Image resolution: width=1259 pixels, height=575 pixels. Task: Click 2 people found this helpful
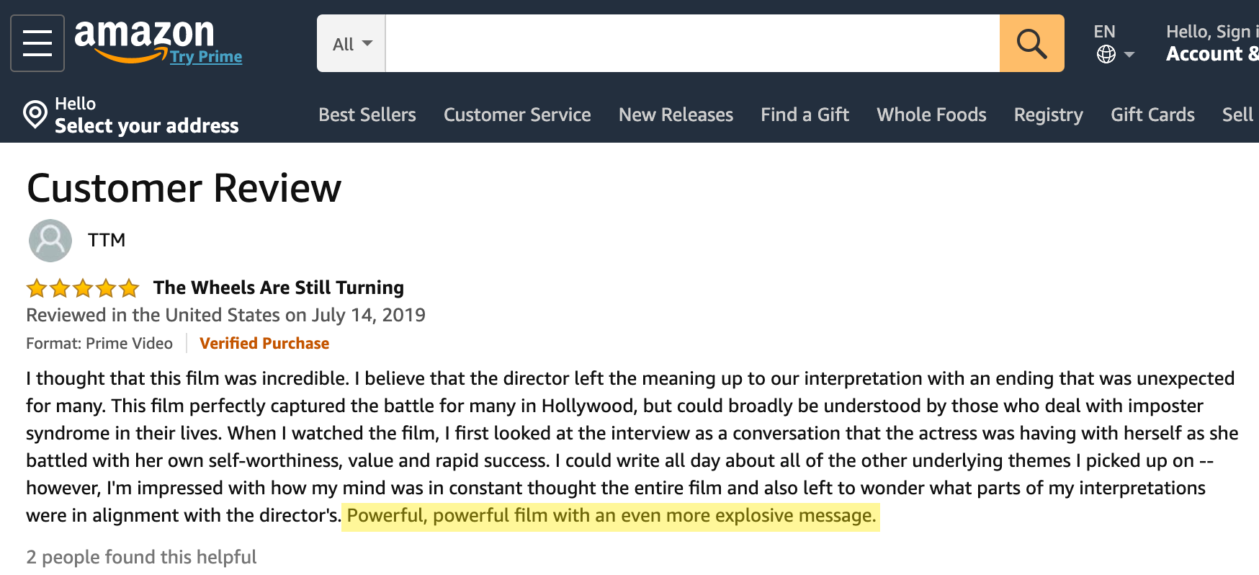click(x=141, y=557)
